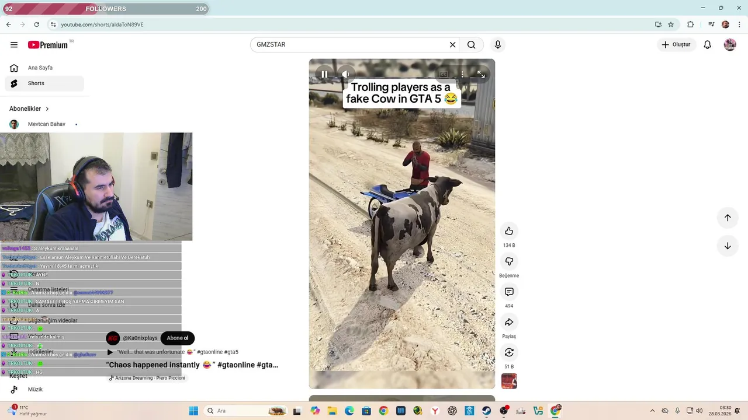This screenshot has height=420, width=748.
Task: Bookmark this page with star
Action: pos(671,24)
